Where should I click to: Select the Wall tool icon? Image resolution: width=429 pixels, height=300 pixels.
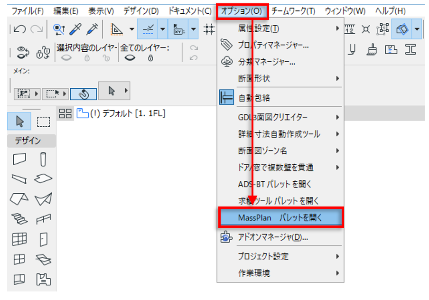[19, 159]
